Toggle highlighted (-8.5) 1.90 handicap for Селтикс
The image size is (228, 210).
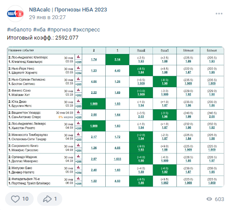click(x=165, y=82)
